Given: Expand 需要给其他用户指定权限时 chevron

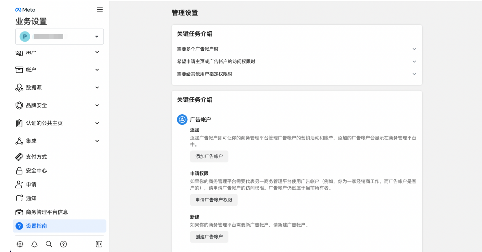Looking at the screenshot, I should 414,74.
